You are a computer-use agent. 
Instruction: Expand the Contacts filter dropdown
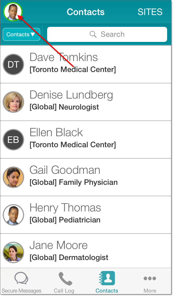pyautogui.click(x=21, y=34)
